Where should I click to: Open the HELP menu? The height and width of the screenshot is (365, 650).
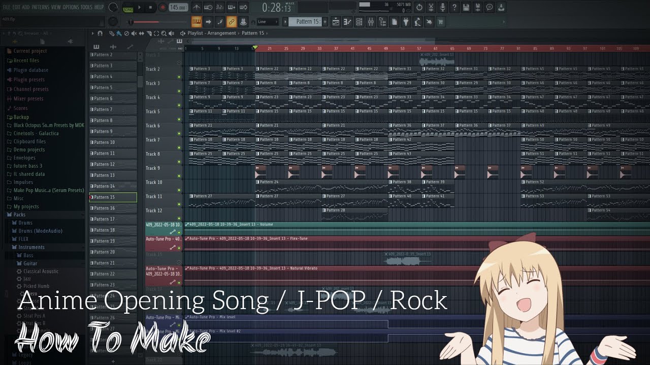click(99, 7)
